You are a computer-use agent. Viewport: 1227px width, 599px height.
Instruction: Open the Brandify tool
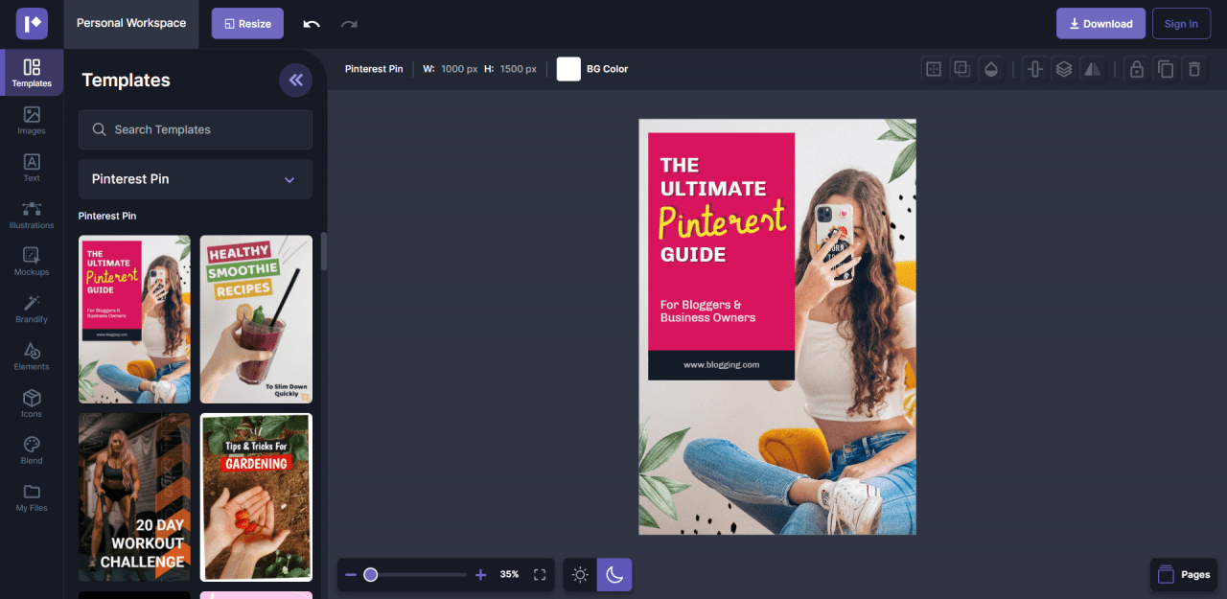(x=32, y=308)
